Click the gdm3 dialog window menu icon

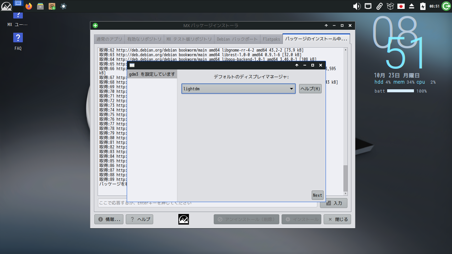132,65
